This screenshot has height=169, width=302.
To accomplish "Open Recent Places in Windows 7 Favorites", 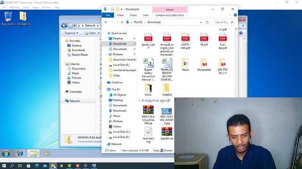I will 80,54.
